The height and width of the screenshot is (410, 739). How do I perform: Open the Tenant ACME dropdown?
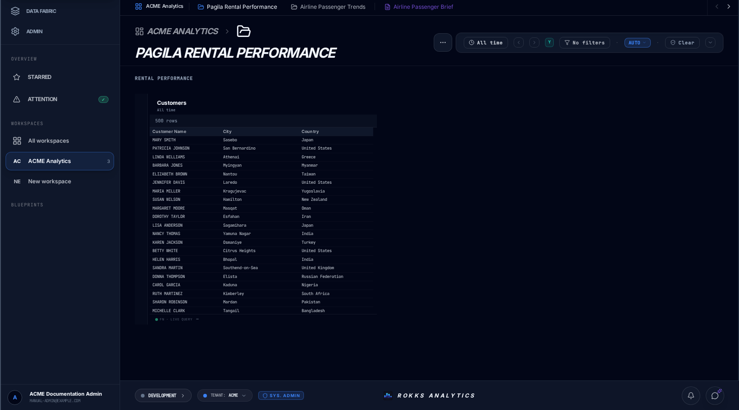point(224,396)
